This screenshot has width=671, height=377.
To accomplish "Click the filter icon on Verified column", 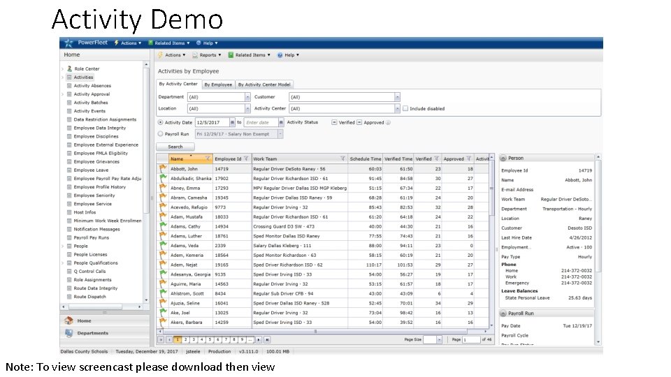I will click(436, 158).
